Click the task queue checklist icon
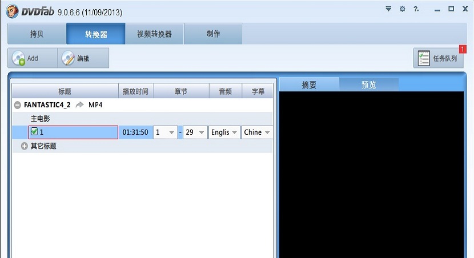The image size is (474, 258). 424,58
